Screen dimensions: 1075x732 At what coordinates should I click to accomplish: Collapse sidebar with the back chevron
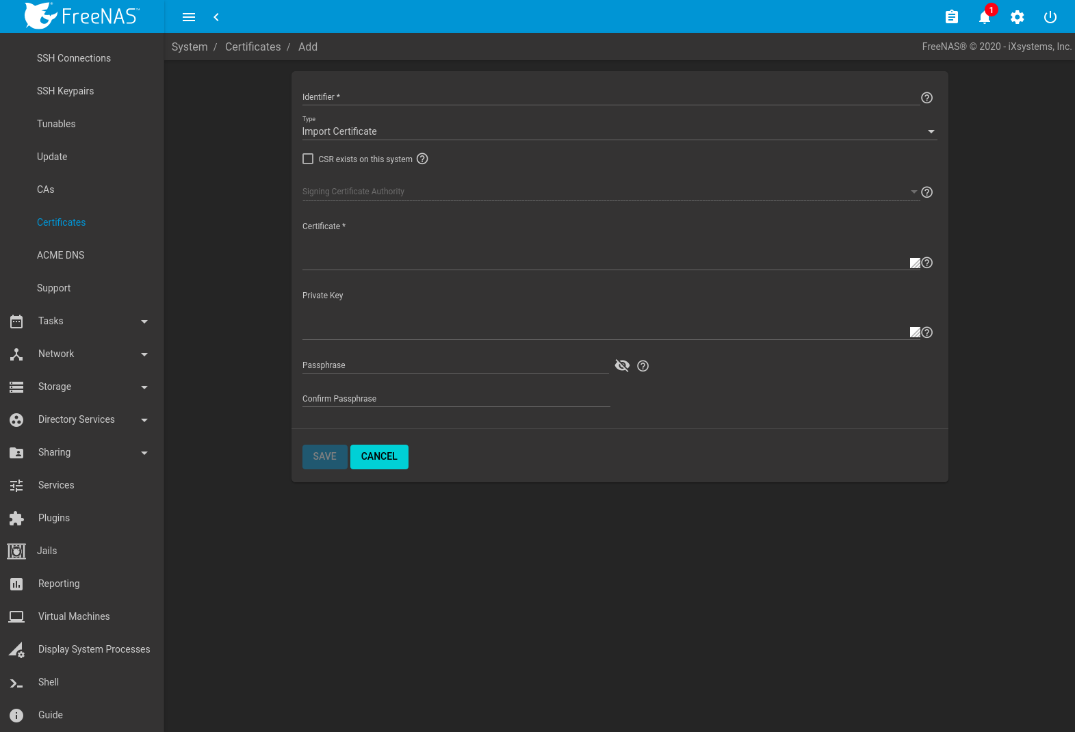point(216,17)
